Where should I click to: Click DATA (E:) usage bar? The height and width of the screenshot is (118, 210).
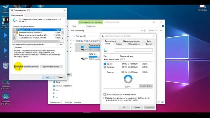[x=94, y=57]
